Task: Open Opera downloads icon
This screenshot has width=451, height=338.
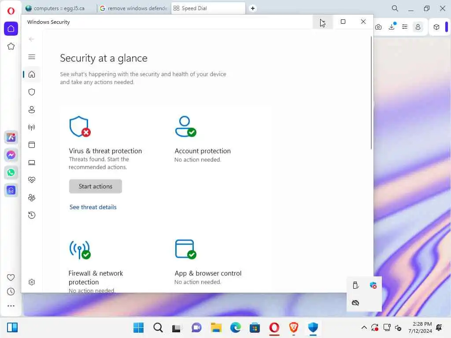Action: [x=392, y=27]
